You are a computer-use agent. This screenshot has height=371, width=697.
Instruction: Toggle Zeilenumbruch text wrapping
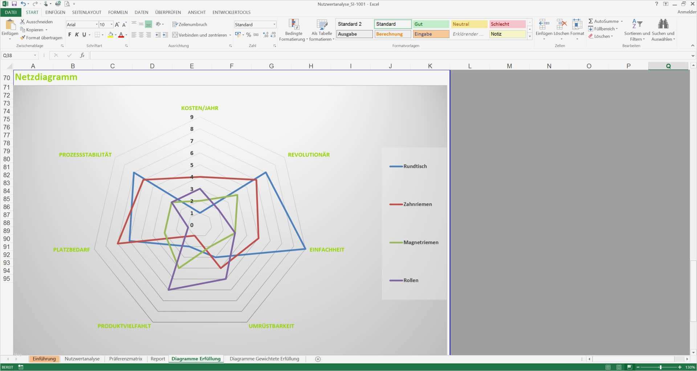point(189,24)
